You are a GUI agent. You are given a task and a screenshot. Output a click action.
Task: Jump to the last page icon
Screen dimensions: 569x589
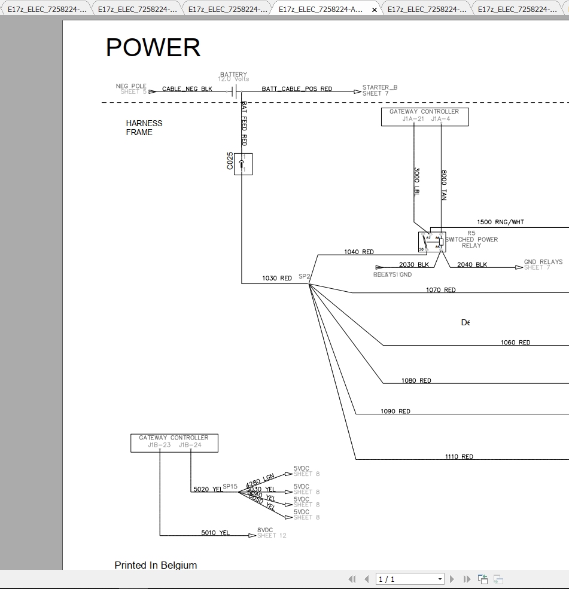coord(467,579)
